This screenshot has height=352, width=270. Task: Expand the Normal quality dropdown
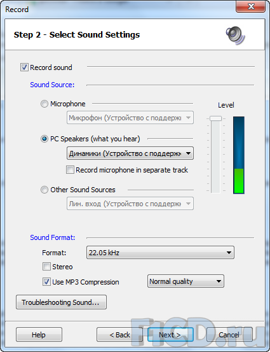(x=186, y=281)
